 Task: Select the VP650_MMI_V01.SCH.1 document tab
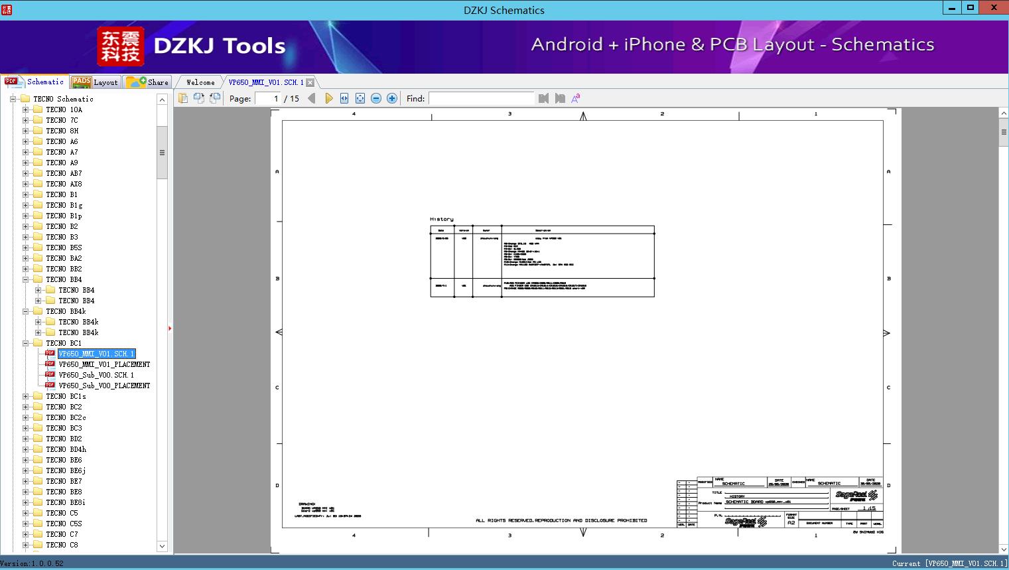(x=266, y=82)
